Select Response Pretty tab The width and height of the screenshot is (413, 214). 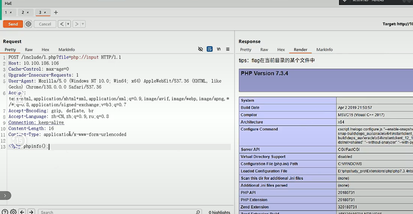coord(246,49)
